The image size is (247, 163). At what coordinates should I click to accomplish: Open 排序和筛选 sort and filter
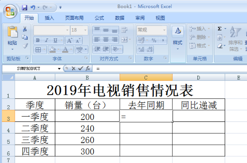tap(235, 39)
